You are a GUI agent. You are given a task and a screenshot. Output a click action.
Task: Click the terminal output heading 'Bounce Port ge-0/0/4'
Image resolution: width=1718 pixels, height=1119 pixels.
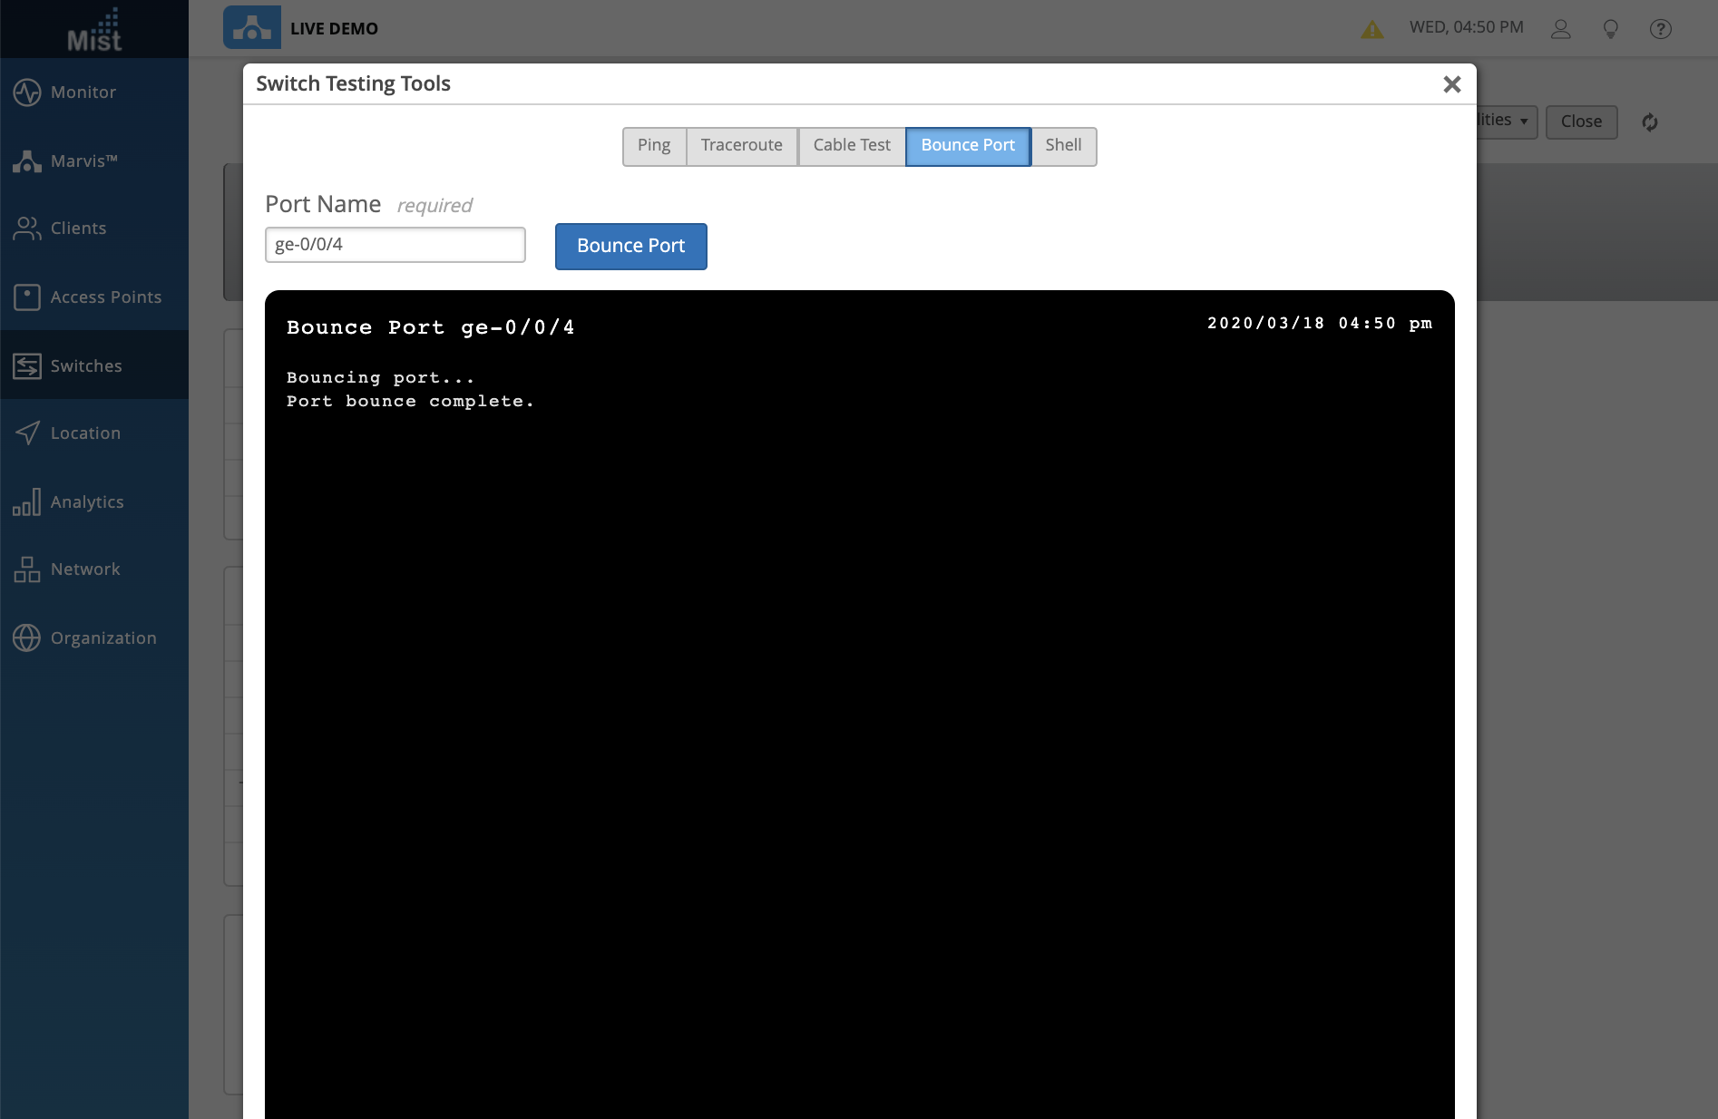point(430,327)
